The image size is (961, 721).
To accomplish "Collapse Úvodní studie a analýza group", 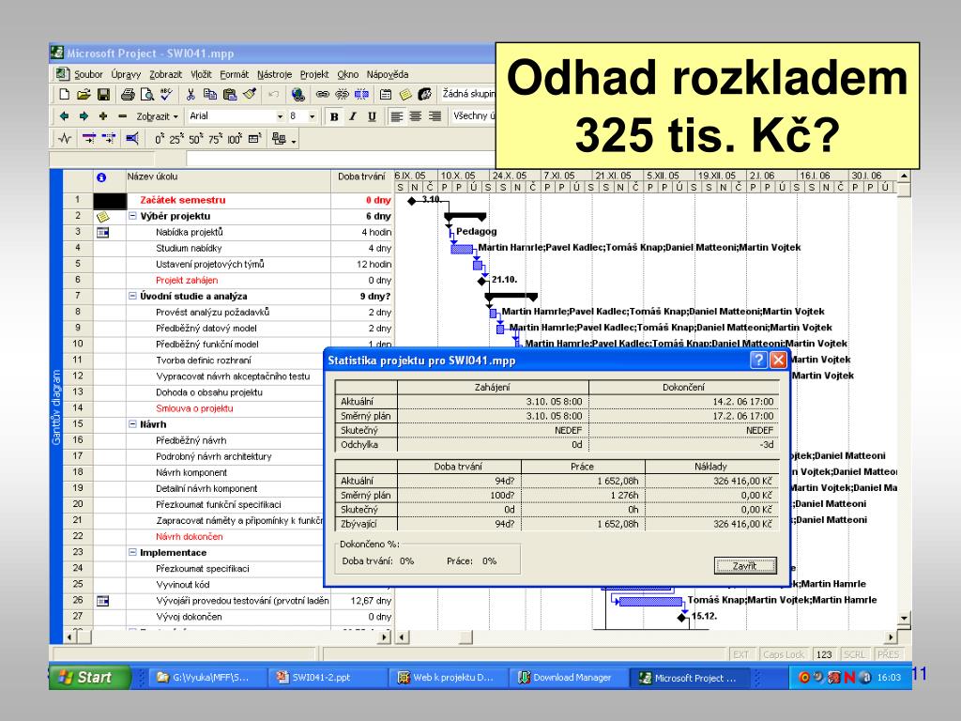I will point(132,296).
